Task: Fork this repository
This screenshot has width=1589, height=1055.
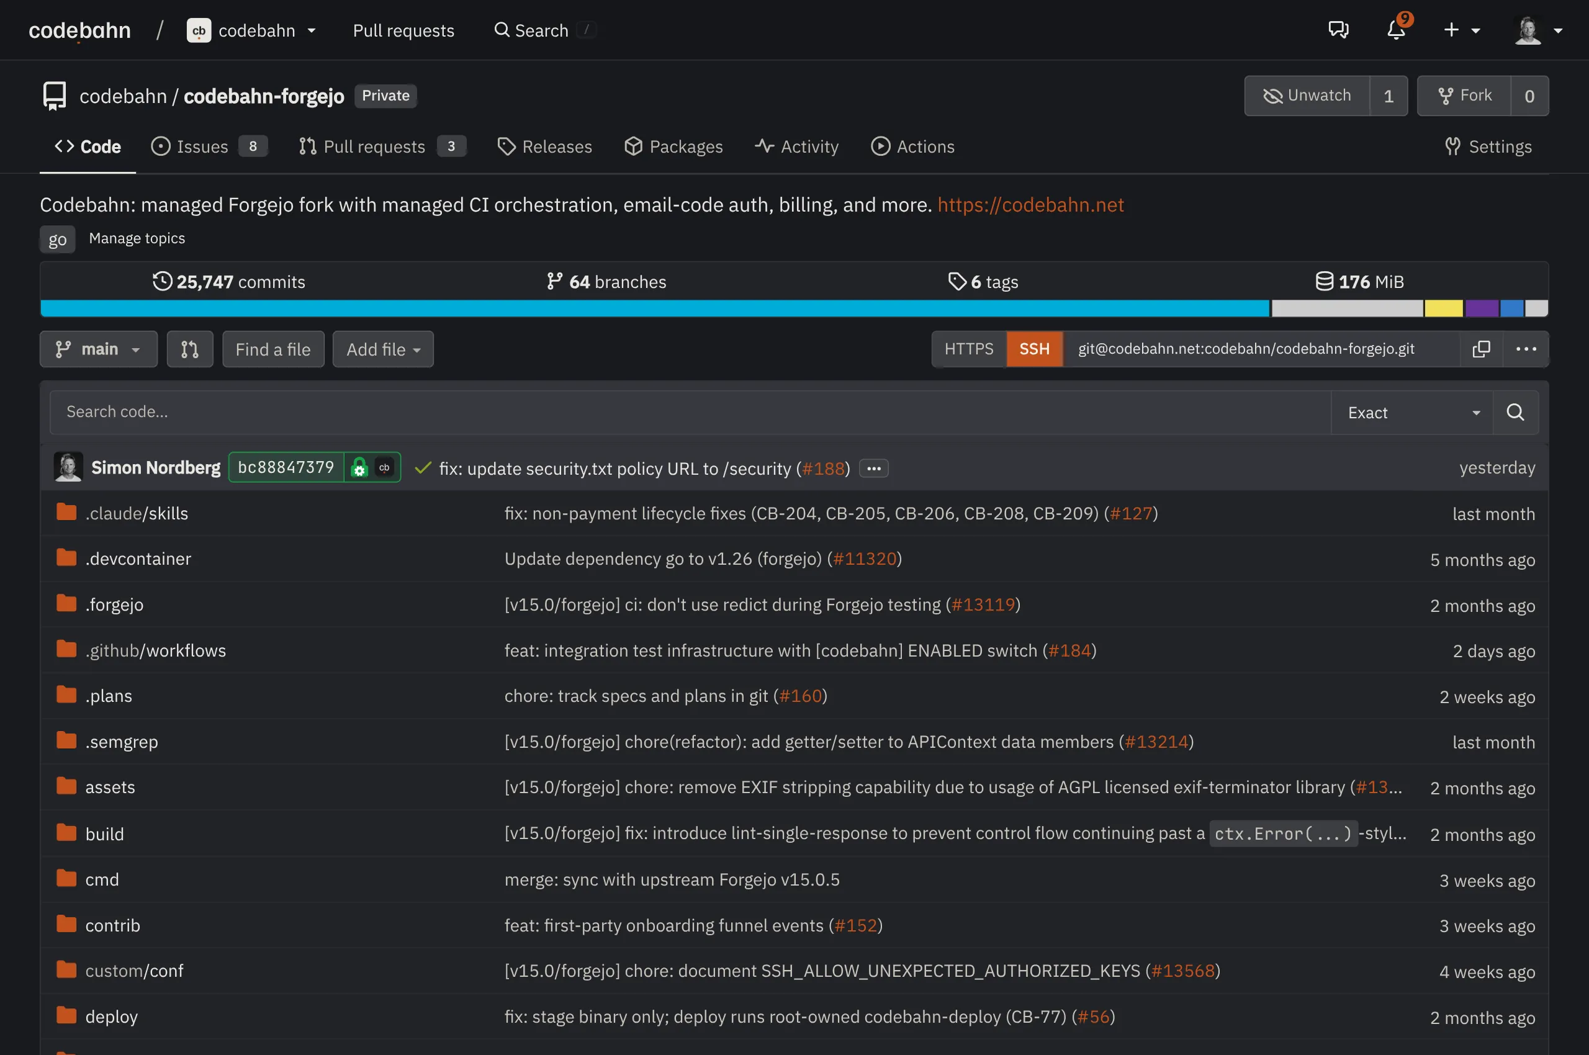Action: tap(1464, 96)
